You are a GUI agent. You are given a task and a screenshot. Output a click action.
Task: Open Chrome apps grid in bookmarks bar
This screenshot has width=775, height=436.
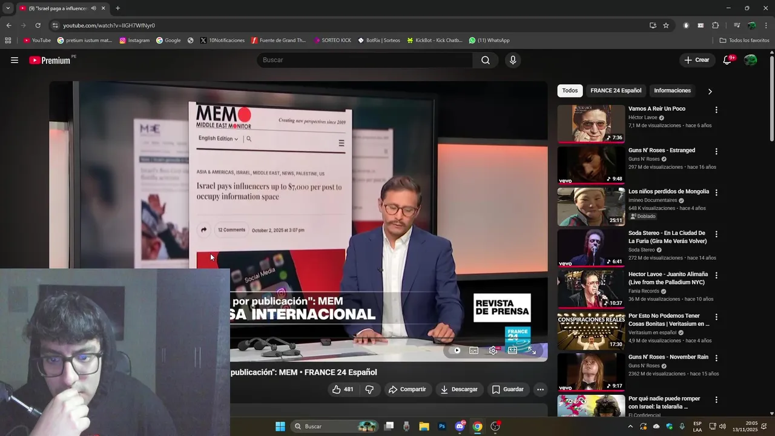click(x=8, y=41)
